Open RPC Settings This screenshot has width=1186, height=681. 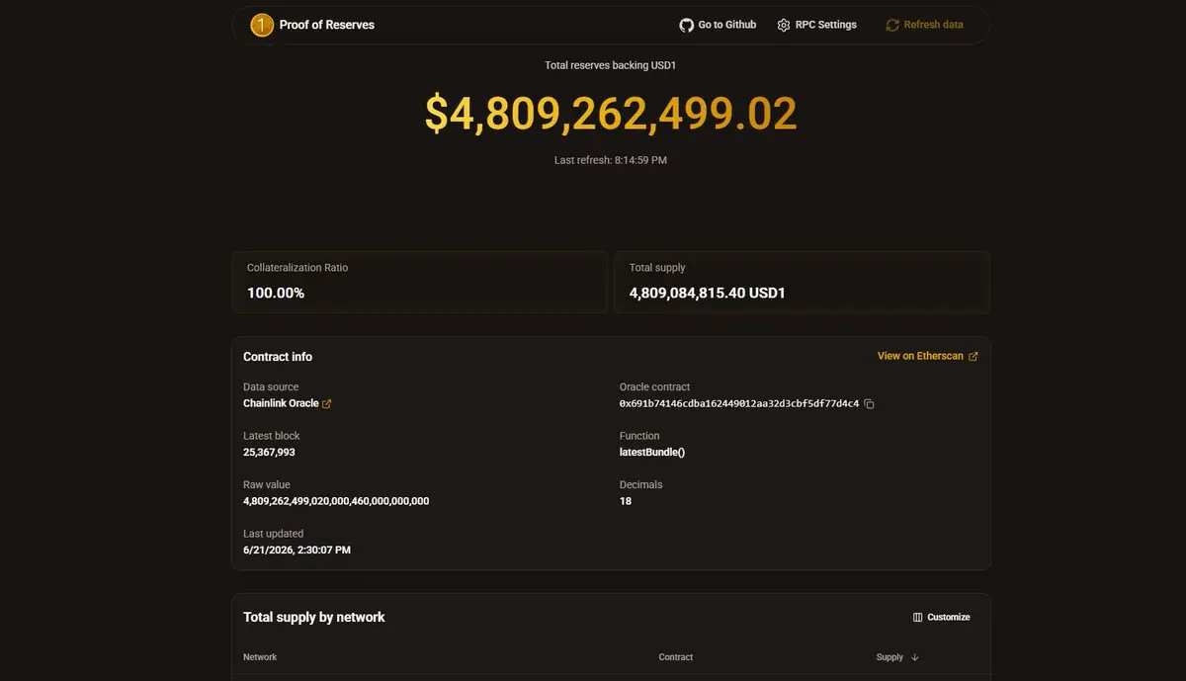817,25
